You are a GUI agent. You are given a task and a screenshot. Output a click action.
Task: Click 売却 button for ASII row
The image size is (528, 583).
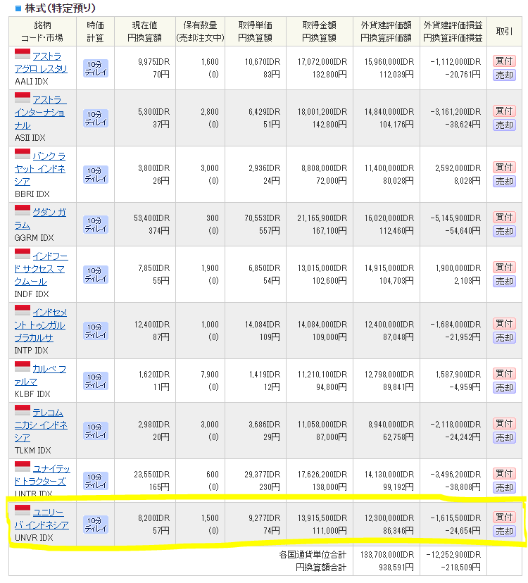(504, 125)
